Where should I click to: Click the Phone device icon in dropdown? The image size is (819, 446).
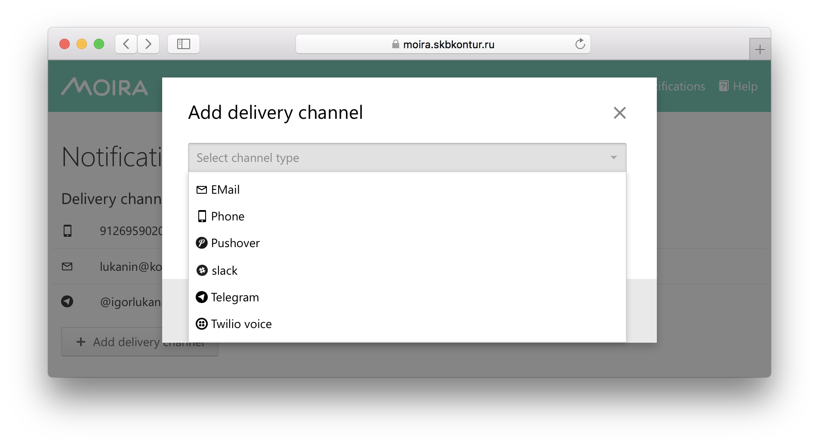(202, 216)
